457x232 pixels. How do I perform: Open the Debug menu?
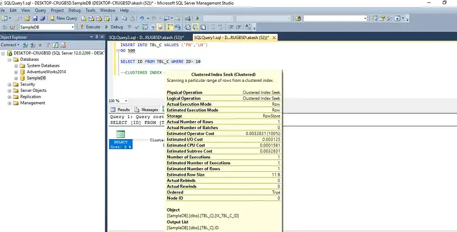point(74,10)
